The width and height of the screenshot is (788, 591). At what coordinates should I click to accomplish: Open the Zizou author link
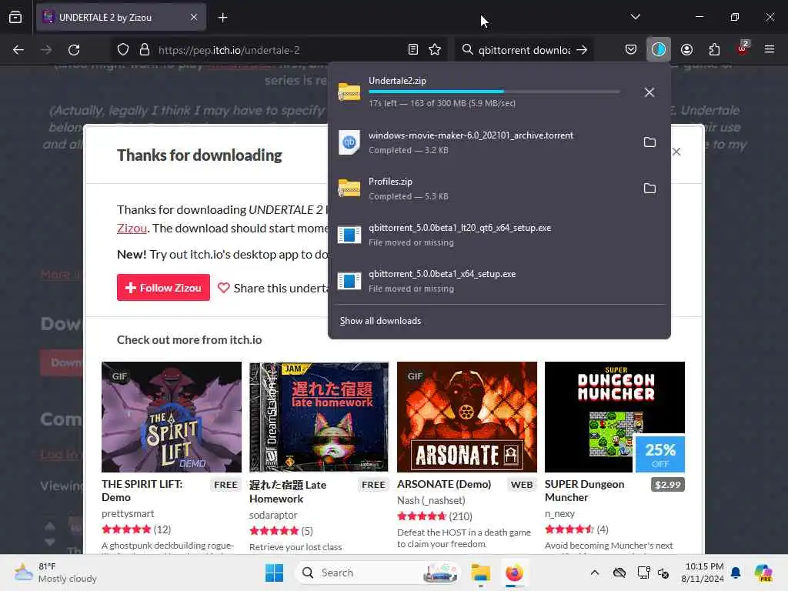(132, 228)
